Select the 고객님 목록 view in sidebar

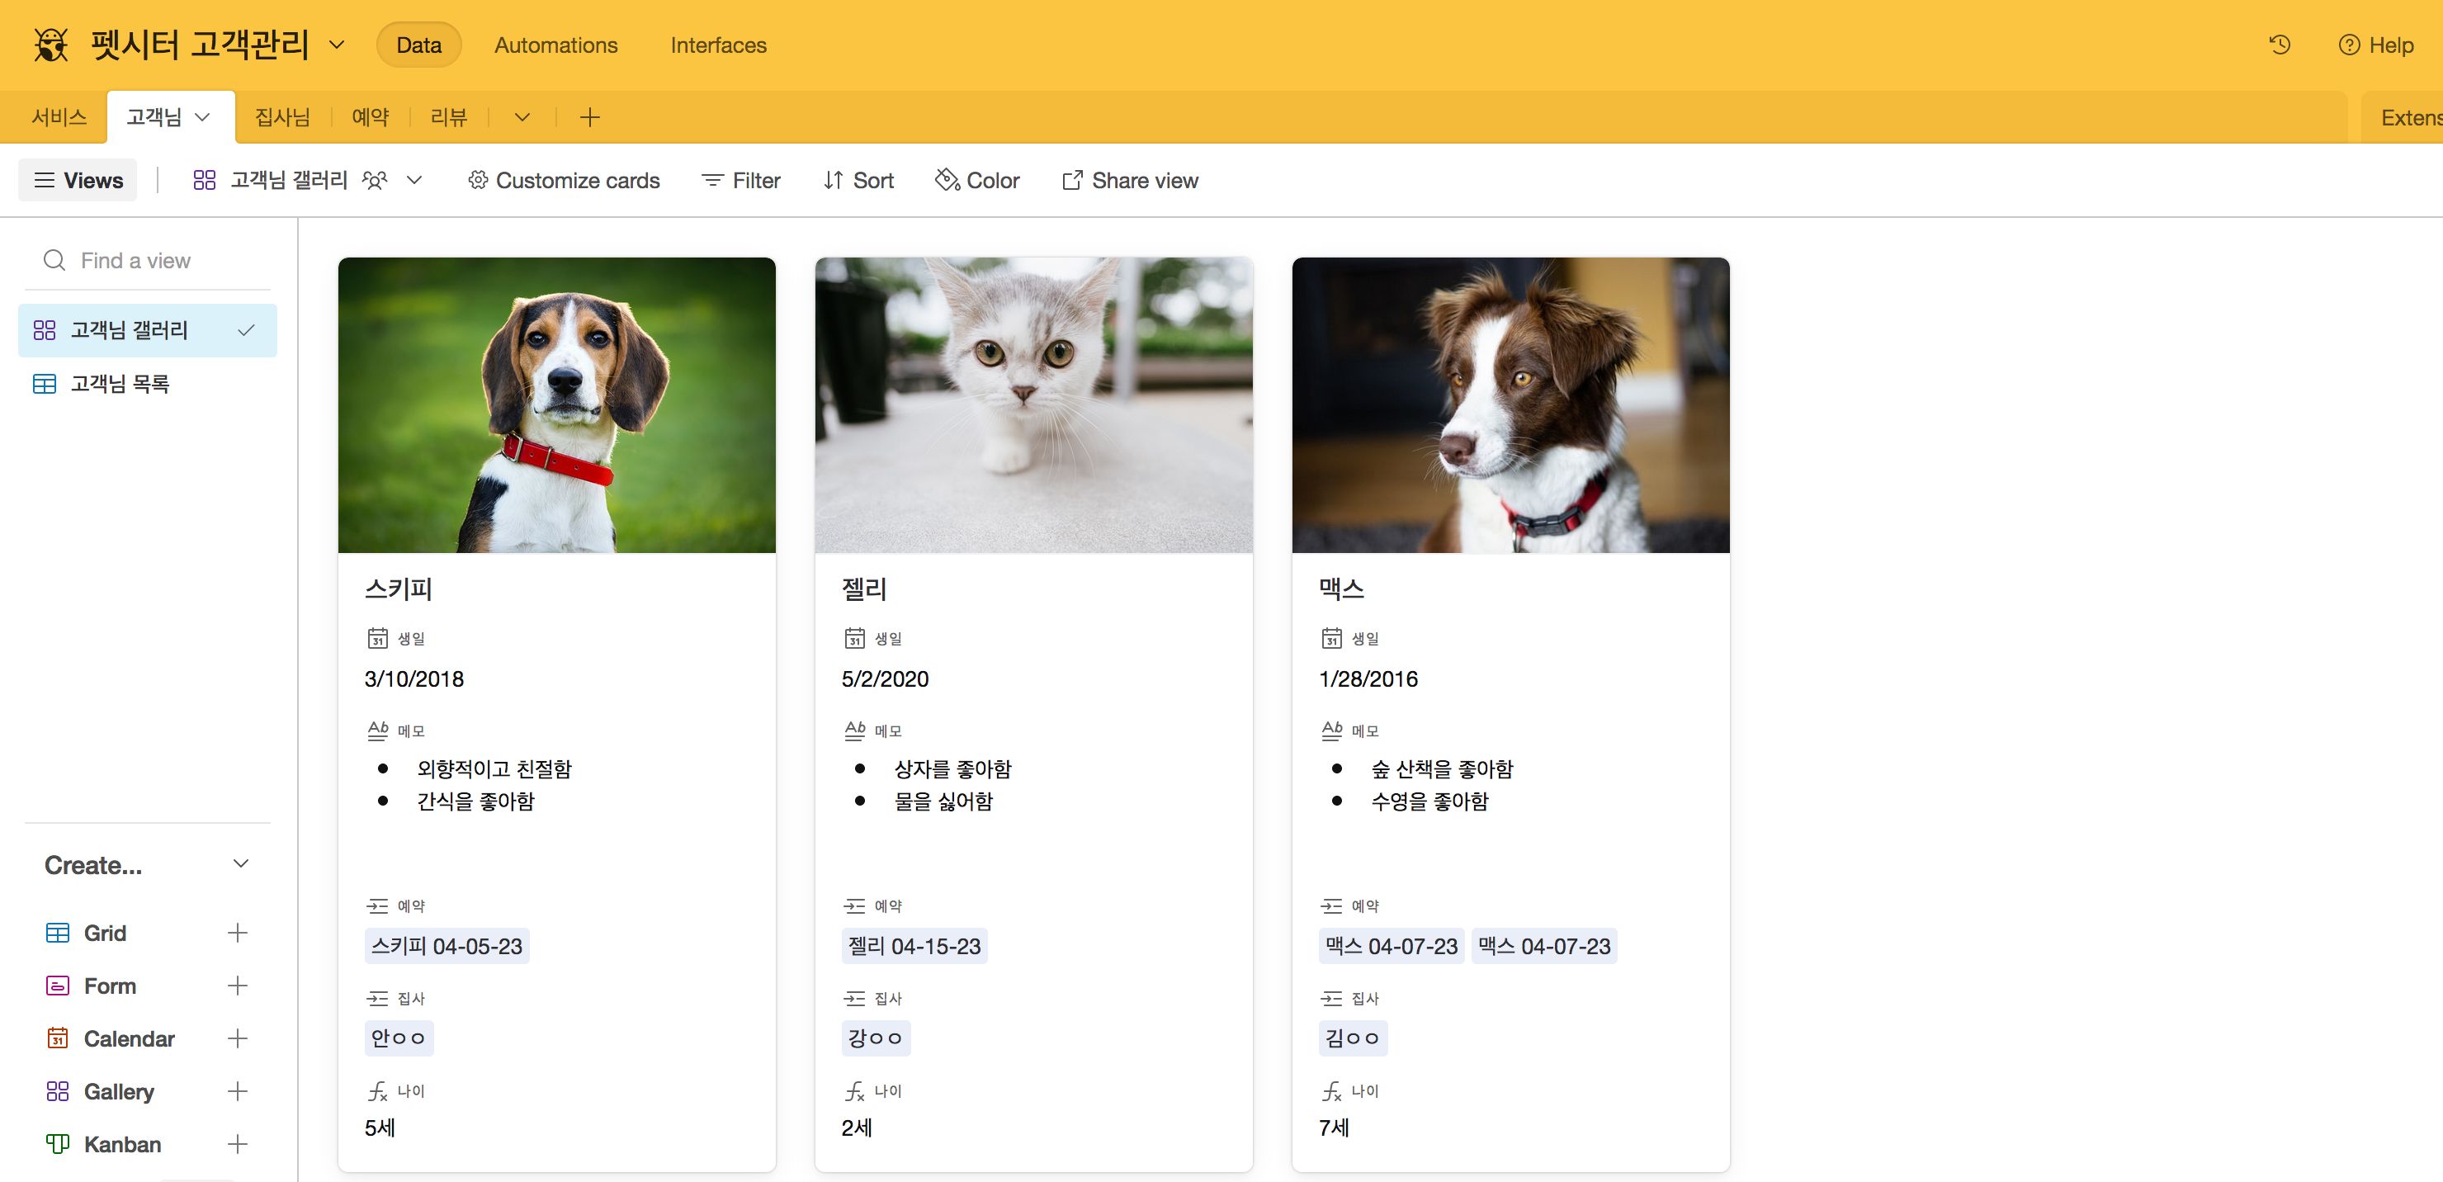[x=147, y=383]
